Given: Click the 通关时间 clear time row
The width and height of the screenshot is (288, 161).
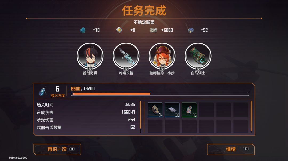Looking at the screenshot, I should pyautogui.click(x=86, y=105).
